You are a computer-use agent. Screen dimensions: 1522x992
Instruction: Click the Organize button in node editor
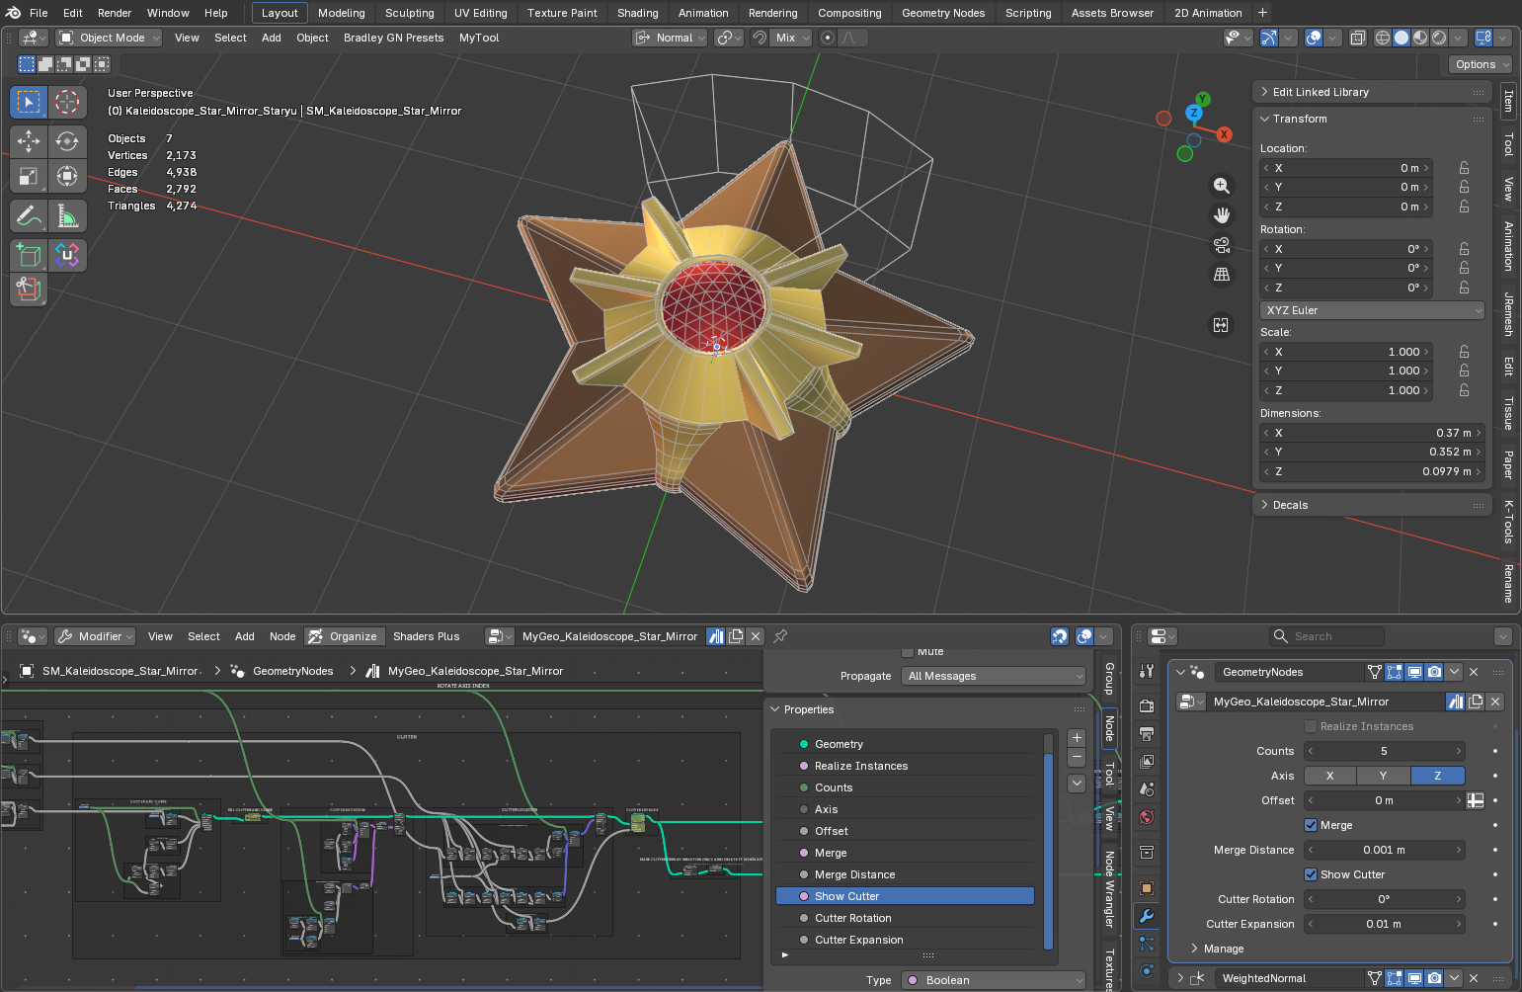pos(344,636)
